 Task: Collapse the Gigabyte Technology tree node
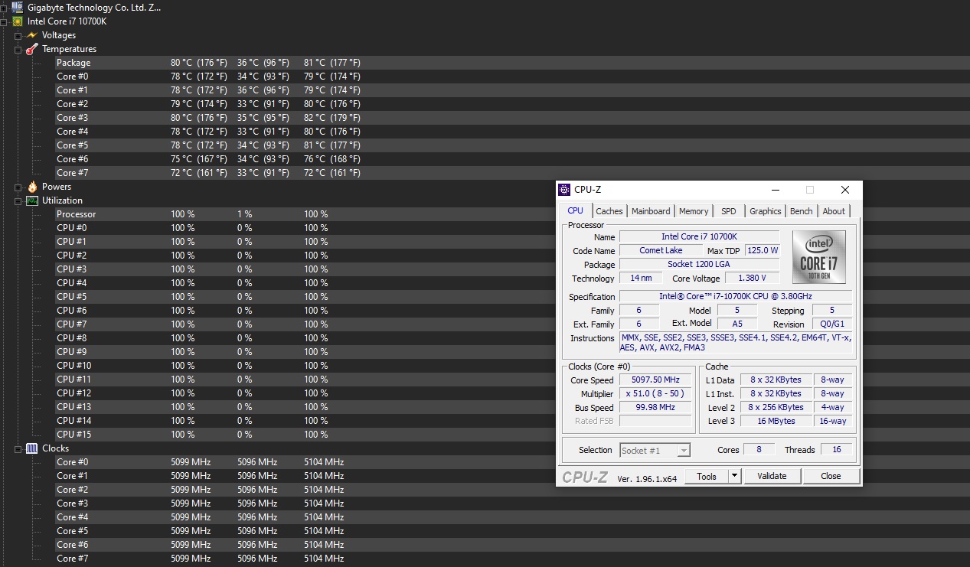click(3, 8)
